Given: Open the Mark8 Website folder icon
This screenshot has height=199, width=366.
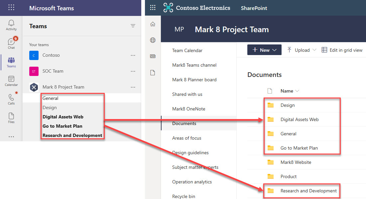Looking at the screenshot, I should tap(271, 162).
